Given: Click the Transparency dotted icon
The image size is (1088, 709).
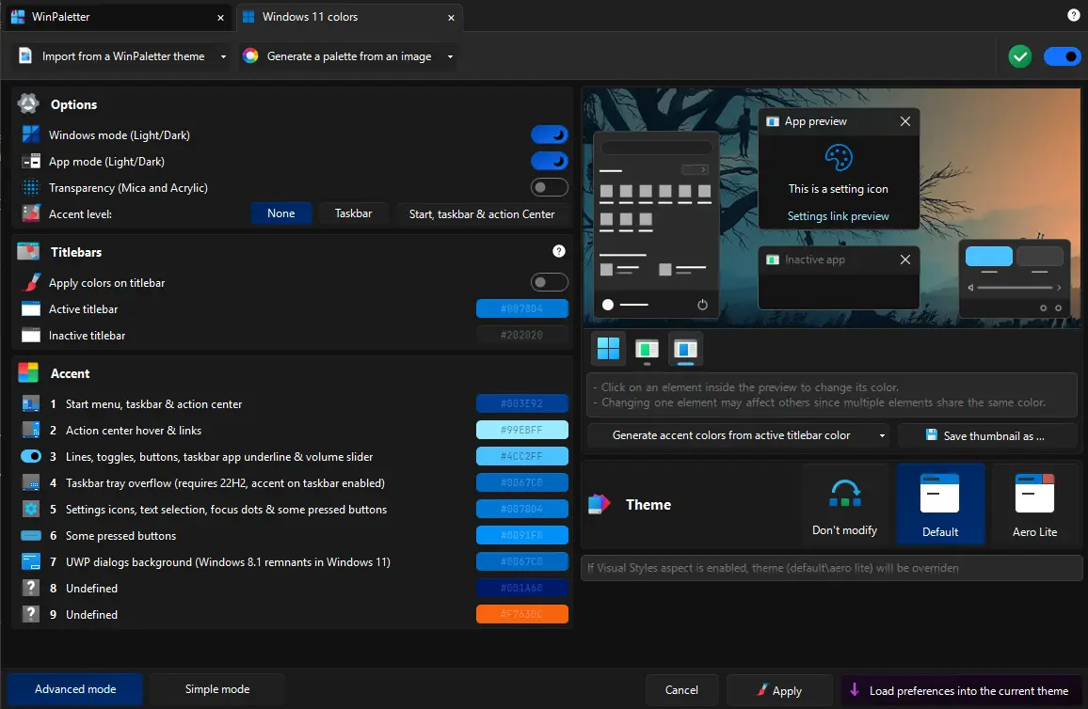Looking at the screenshot, I should (30, 187).
